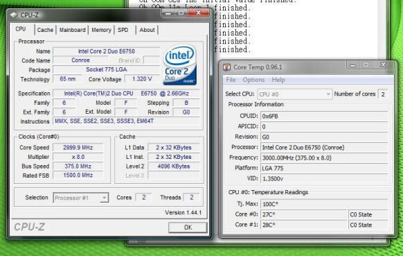403x256 pixels.
Task: Close the CPU-Z window
Action: pyautogui.click(x=199, y=13)
